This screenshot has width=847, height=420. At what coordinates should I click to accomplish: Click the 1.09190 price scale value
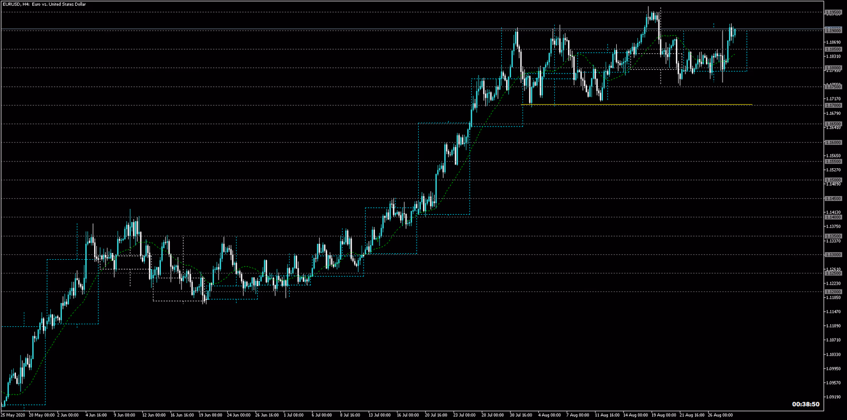click(833, 397)
